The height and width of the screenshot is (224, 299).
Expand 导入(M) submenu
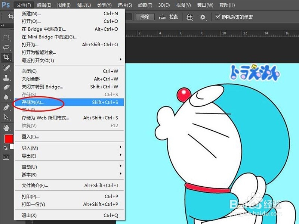pos(70,148)
